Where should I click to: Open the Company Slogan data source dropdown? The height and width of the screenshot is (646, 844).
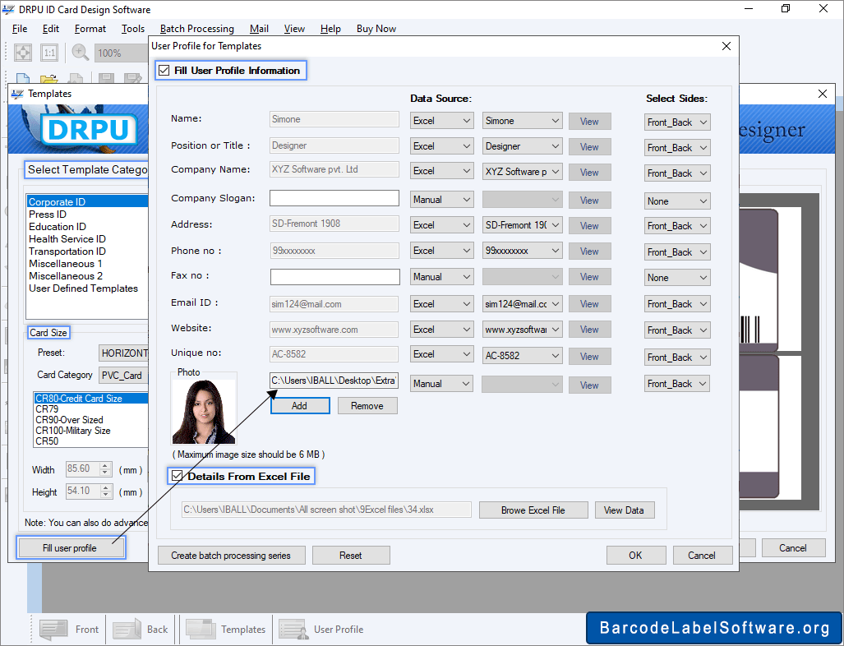442,200
